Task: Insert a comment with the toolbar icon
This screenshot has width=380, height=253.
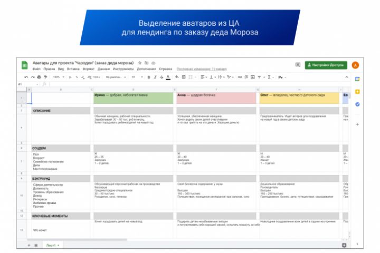Action: coord(246,77)
